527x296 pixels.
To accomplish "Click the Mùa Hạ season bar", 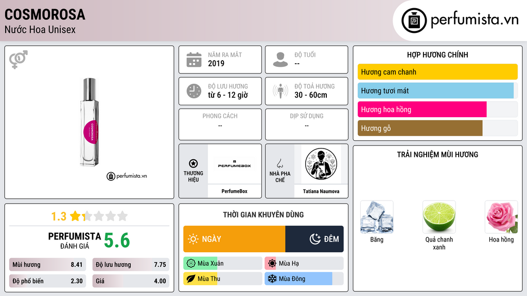I will [304, 264].
